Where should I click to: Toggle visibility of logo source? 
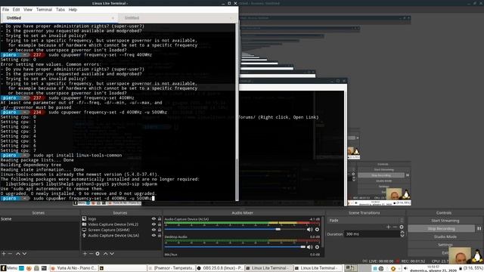tap(154, 219)
